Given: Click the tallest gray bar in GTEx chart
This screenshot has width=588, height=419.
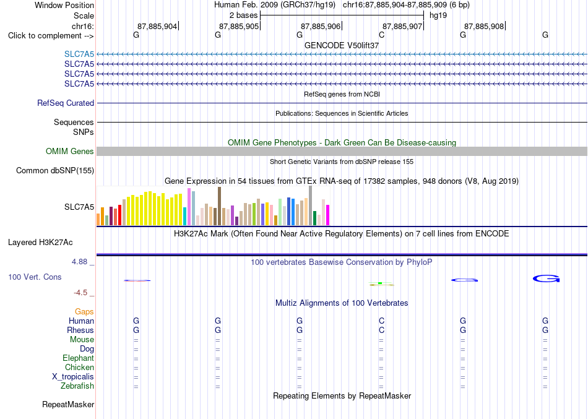Looking at the screenshot, I should [311, 205].
